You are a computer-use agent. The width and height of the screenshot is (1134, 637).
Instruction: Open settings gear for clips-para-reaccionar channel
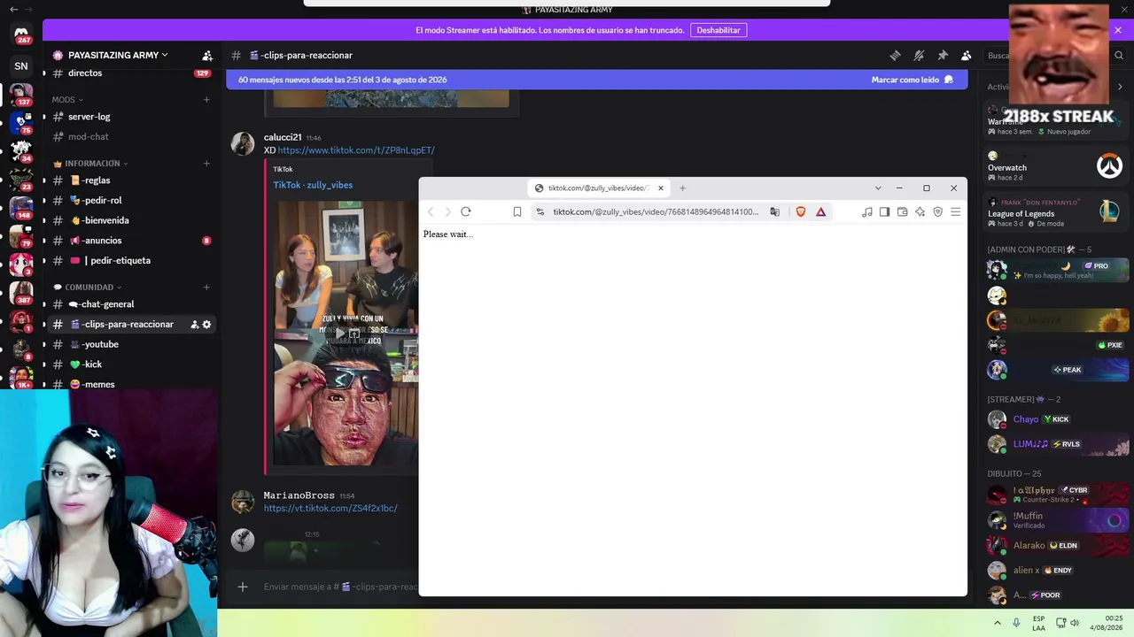[x=207, y=325]
